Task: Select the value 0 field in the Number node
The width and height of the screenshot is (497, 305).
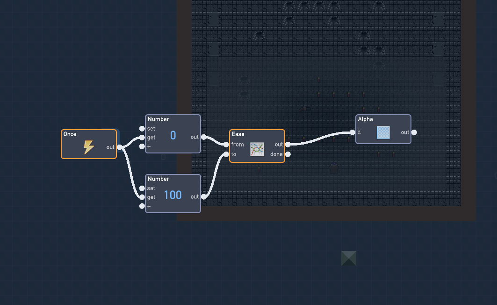Action: click(173, 134)
